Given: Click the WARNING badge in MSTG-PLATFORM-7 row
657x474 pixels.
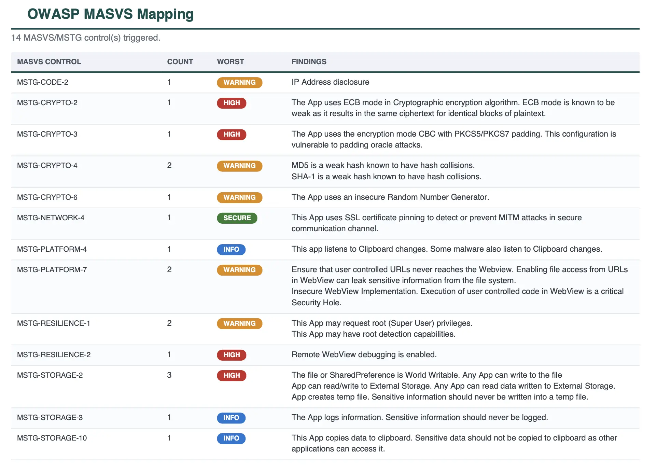Looking at the screenshot, I should coord(239,270).
